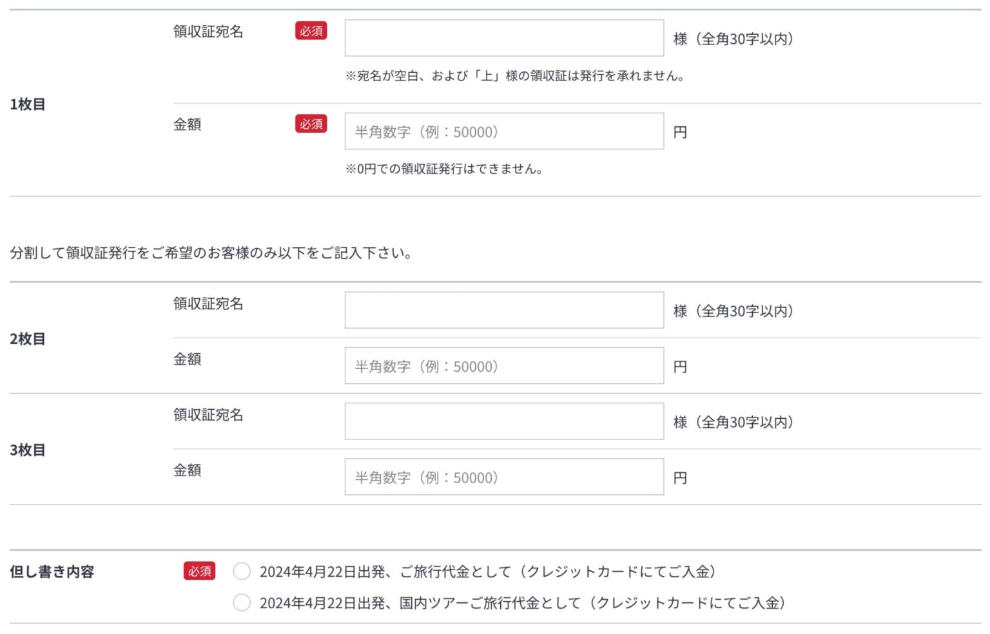Click the 必須 badge beside 但し書き内容
The width and height of the screenshot is (990, 634).
point(199,571)
